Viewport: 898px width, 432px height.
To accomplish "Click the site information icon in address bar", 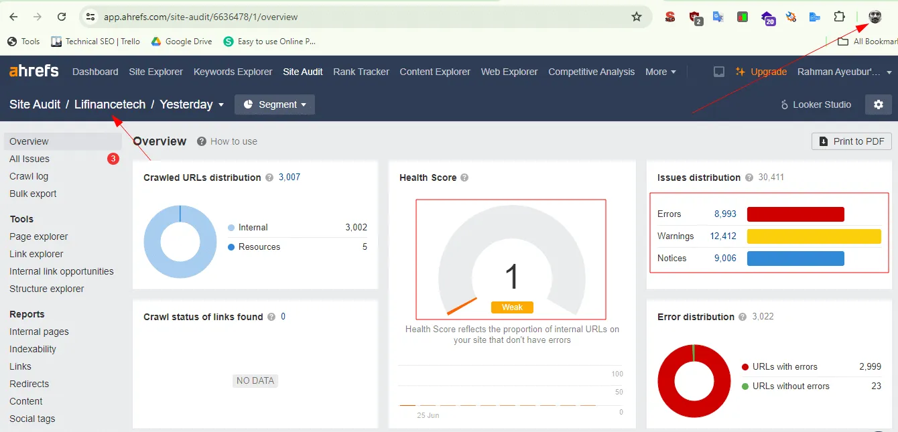I will click(90, 17).
